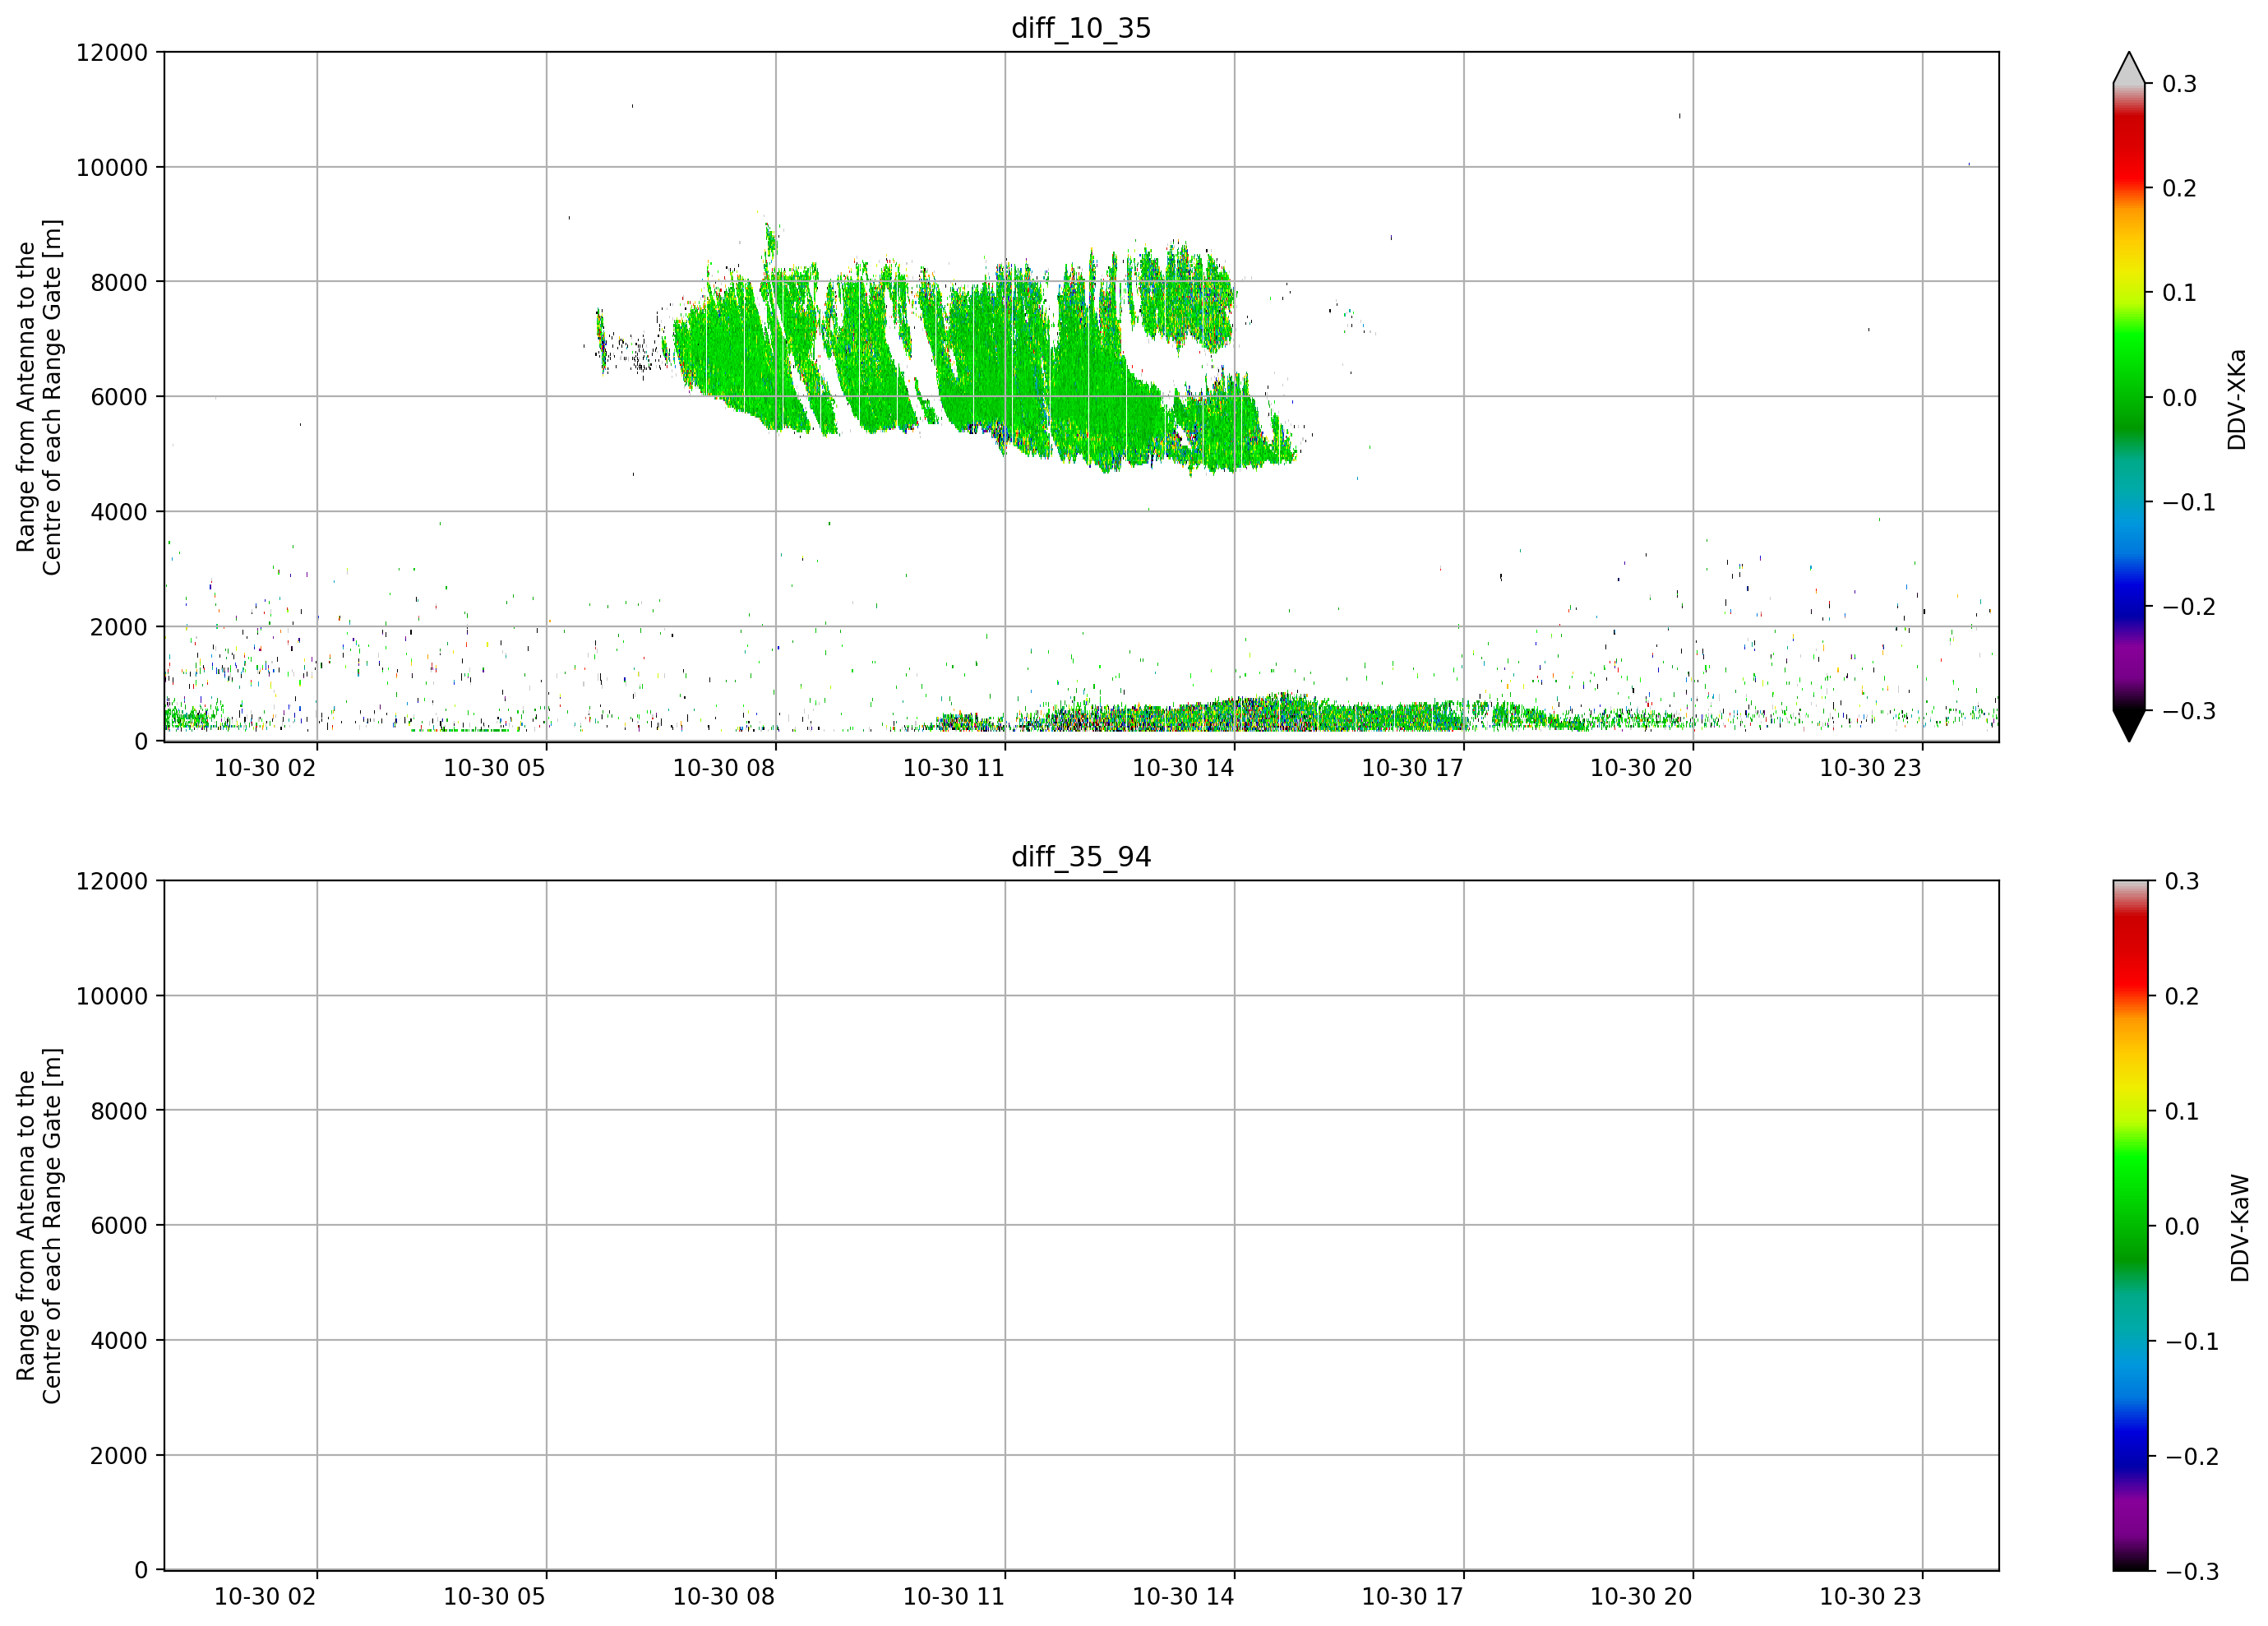Select the DDV-XKa colorbar label

tap(2237, 399)
